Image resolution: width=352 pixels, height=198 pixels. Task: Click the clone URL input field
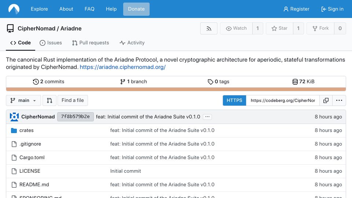click(283, 100)
